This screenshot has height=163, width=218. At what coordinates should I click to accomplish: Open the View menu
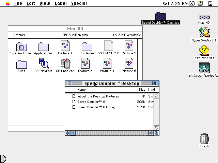coord(45,3)
